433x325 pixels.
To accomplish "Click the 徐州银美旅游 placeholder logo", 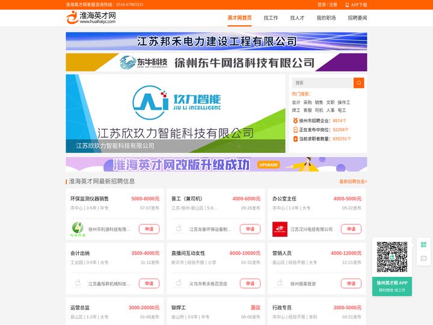I will pos(280,283).
